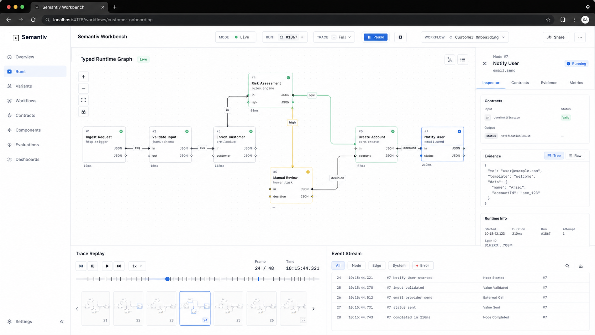Click node icon beside Notify User
Screen dimensions: 595x335
[x=485, y=63]
